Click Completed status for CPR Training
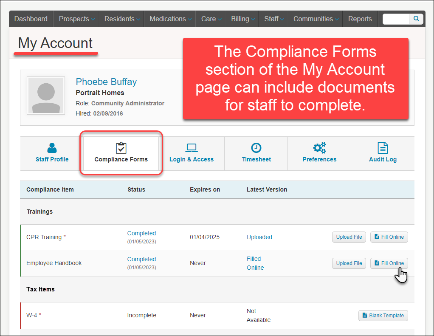 click(141, 233)
